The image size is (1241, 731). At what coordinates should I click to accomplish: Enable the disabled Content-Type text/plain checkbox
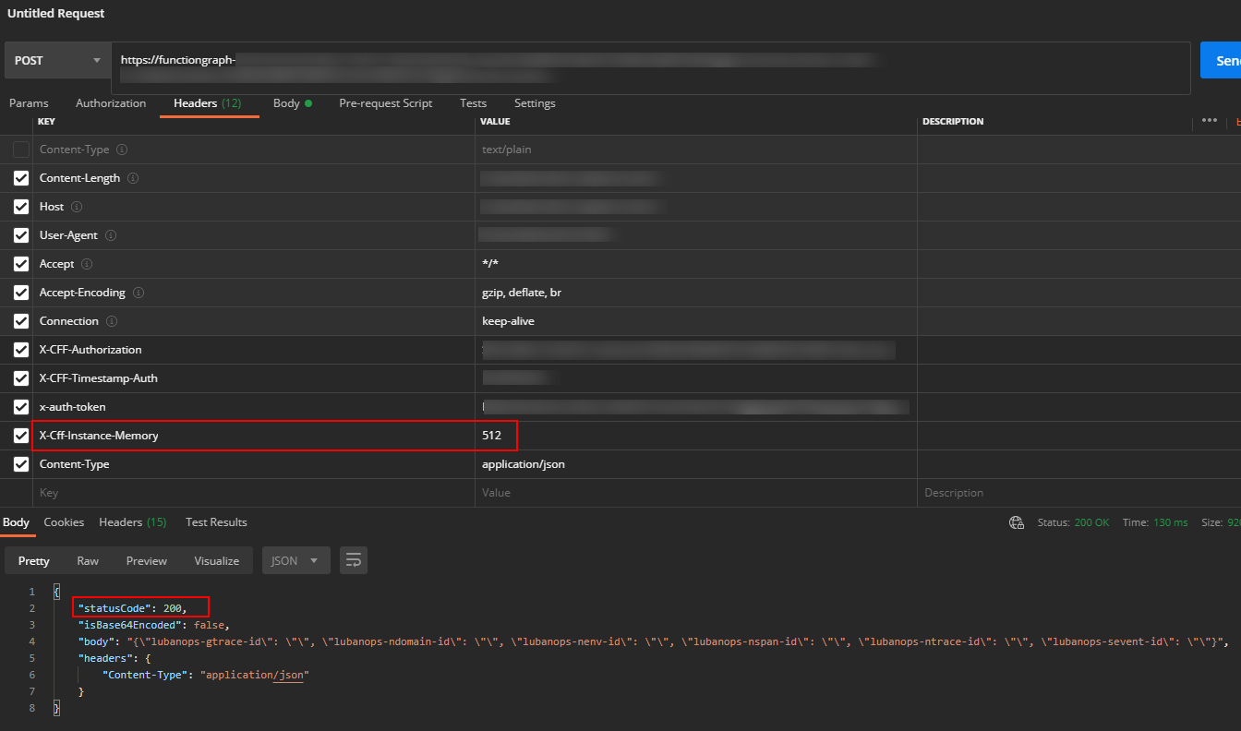(21, 150)
